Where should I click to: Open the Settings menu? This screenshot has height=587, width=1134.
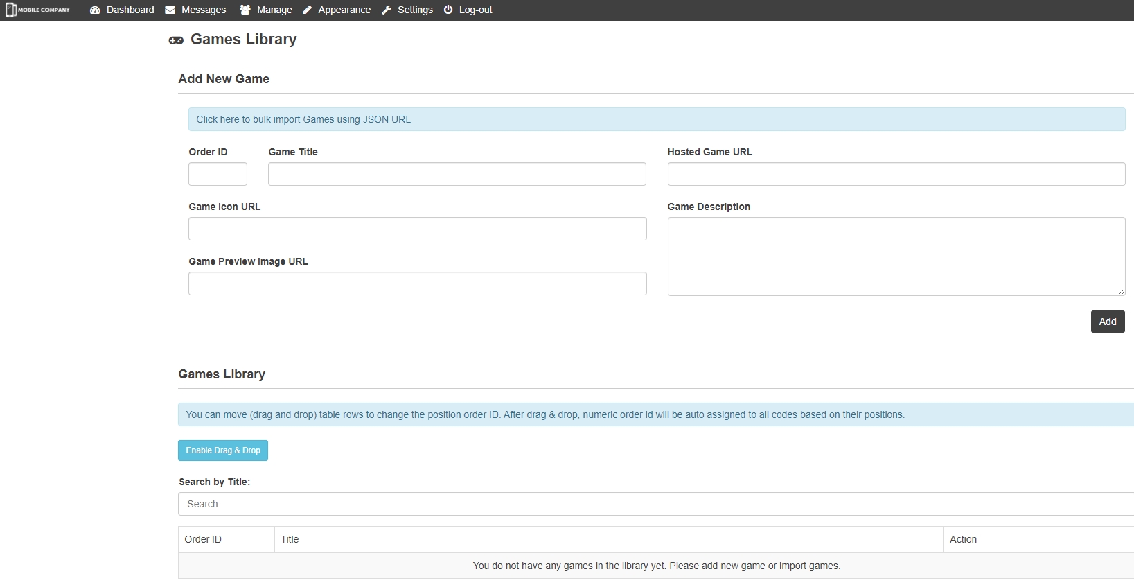(x=407, y=10)
